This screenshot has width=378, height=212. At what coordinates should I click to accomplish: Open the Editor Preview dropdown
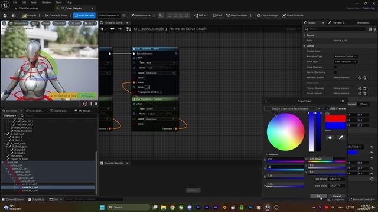109,15
